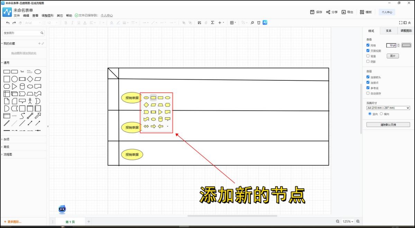Click the grid color swatch beside 10 pt
This screenshot has height=228, width=415.
pos(406,45)
